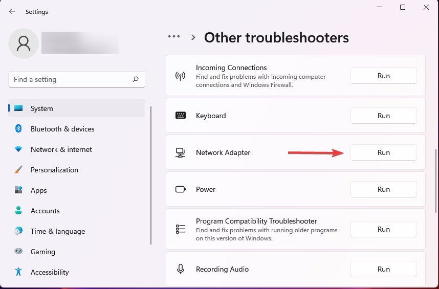Click the Bluetooth icon in sidebar
439x289 pixels.
(x=18, y=129)
